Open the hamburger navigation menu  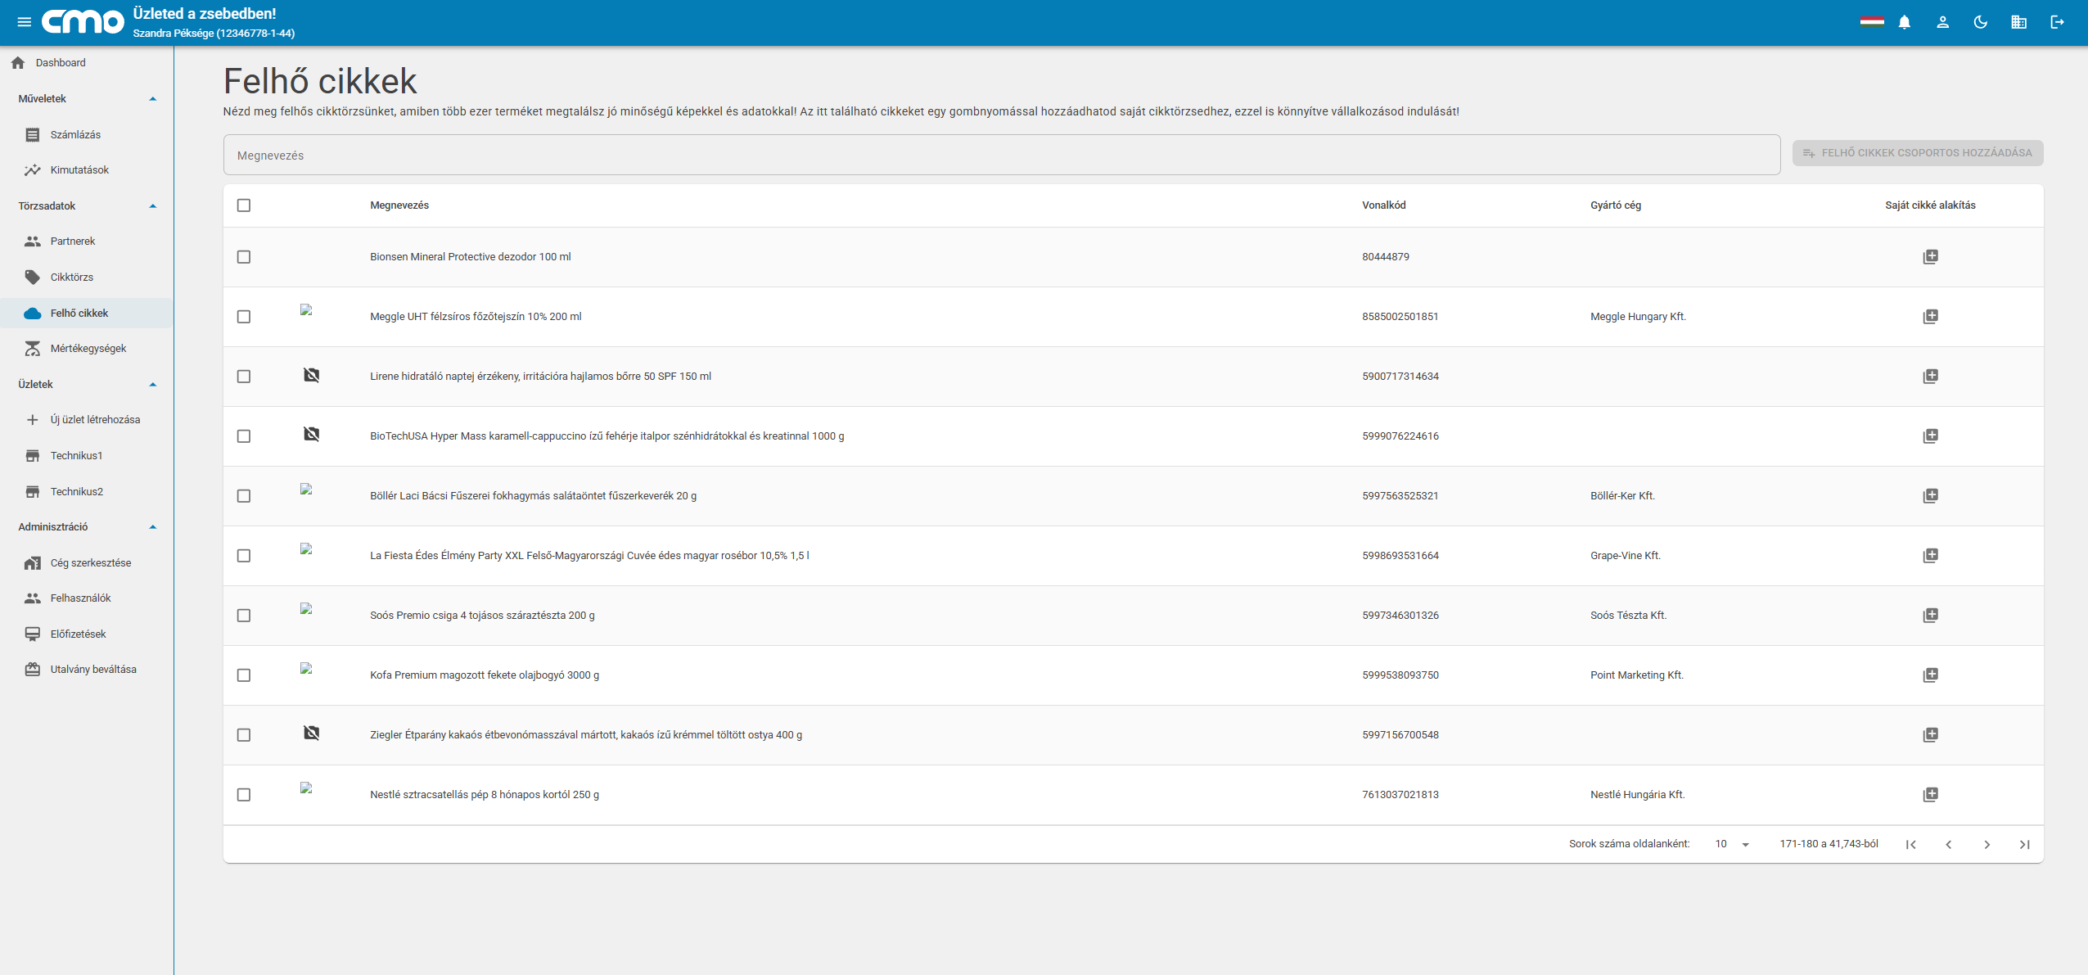25,22
